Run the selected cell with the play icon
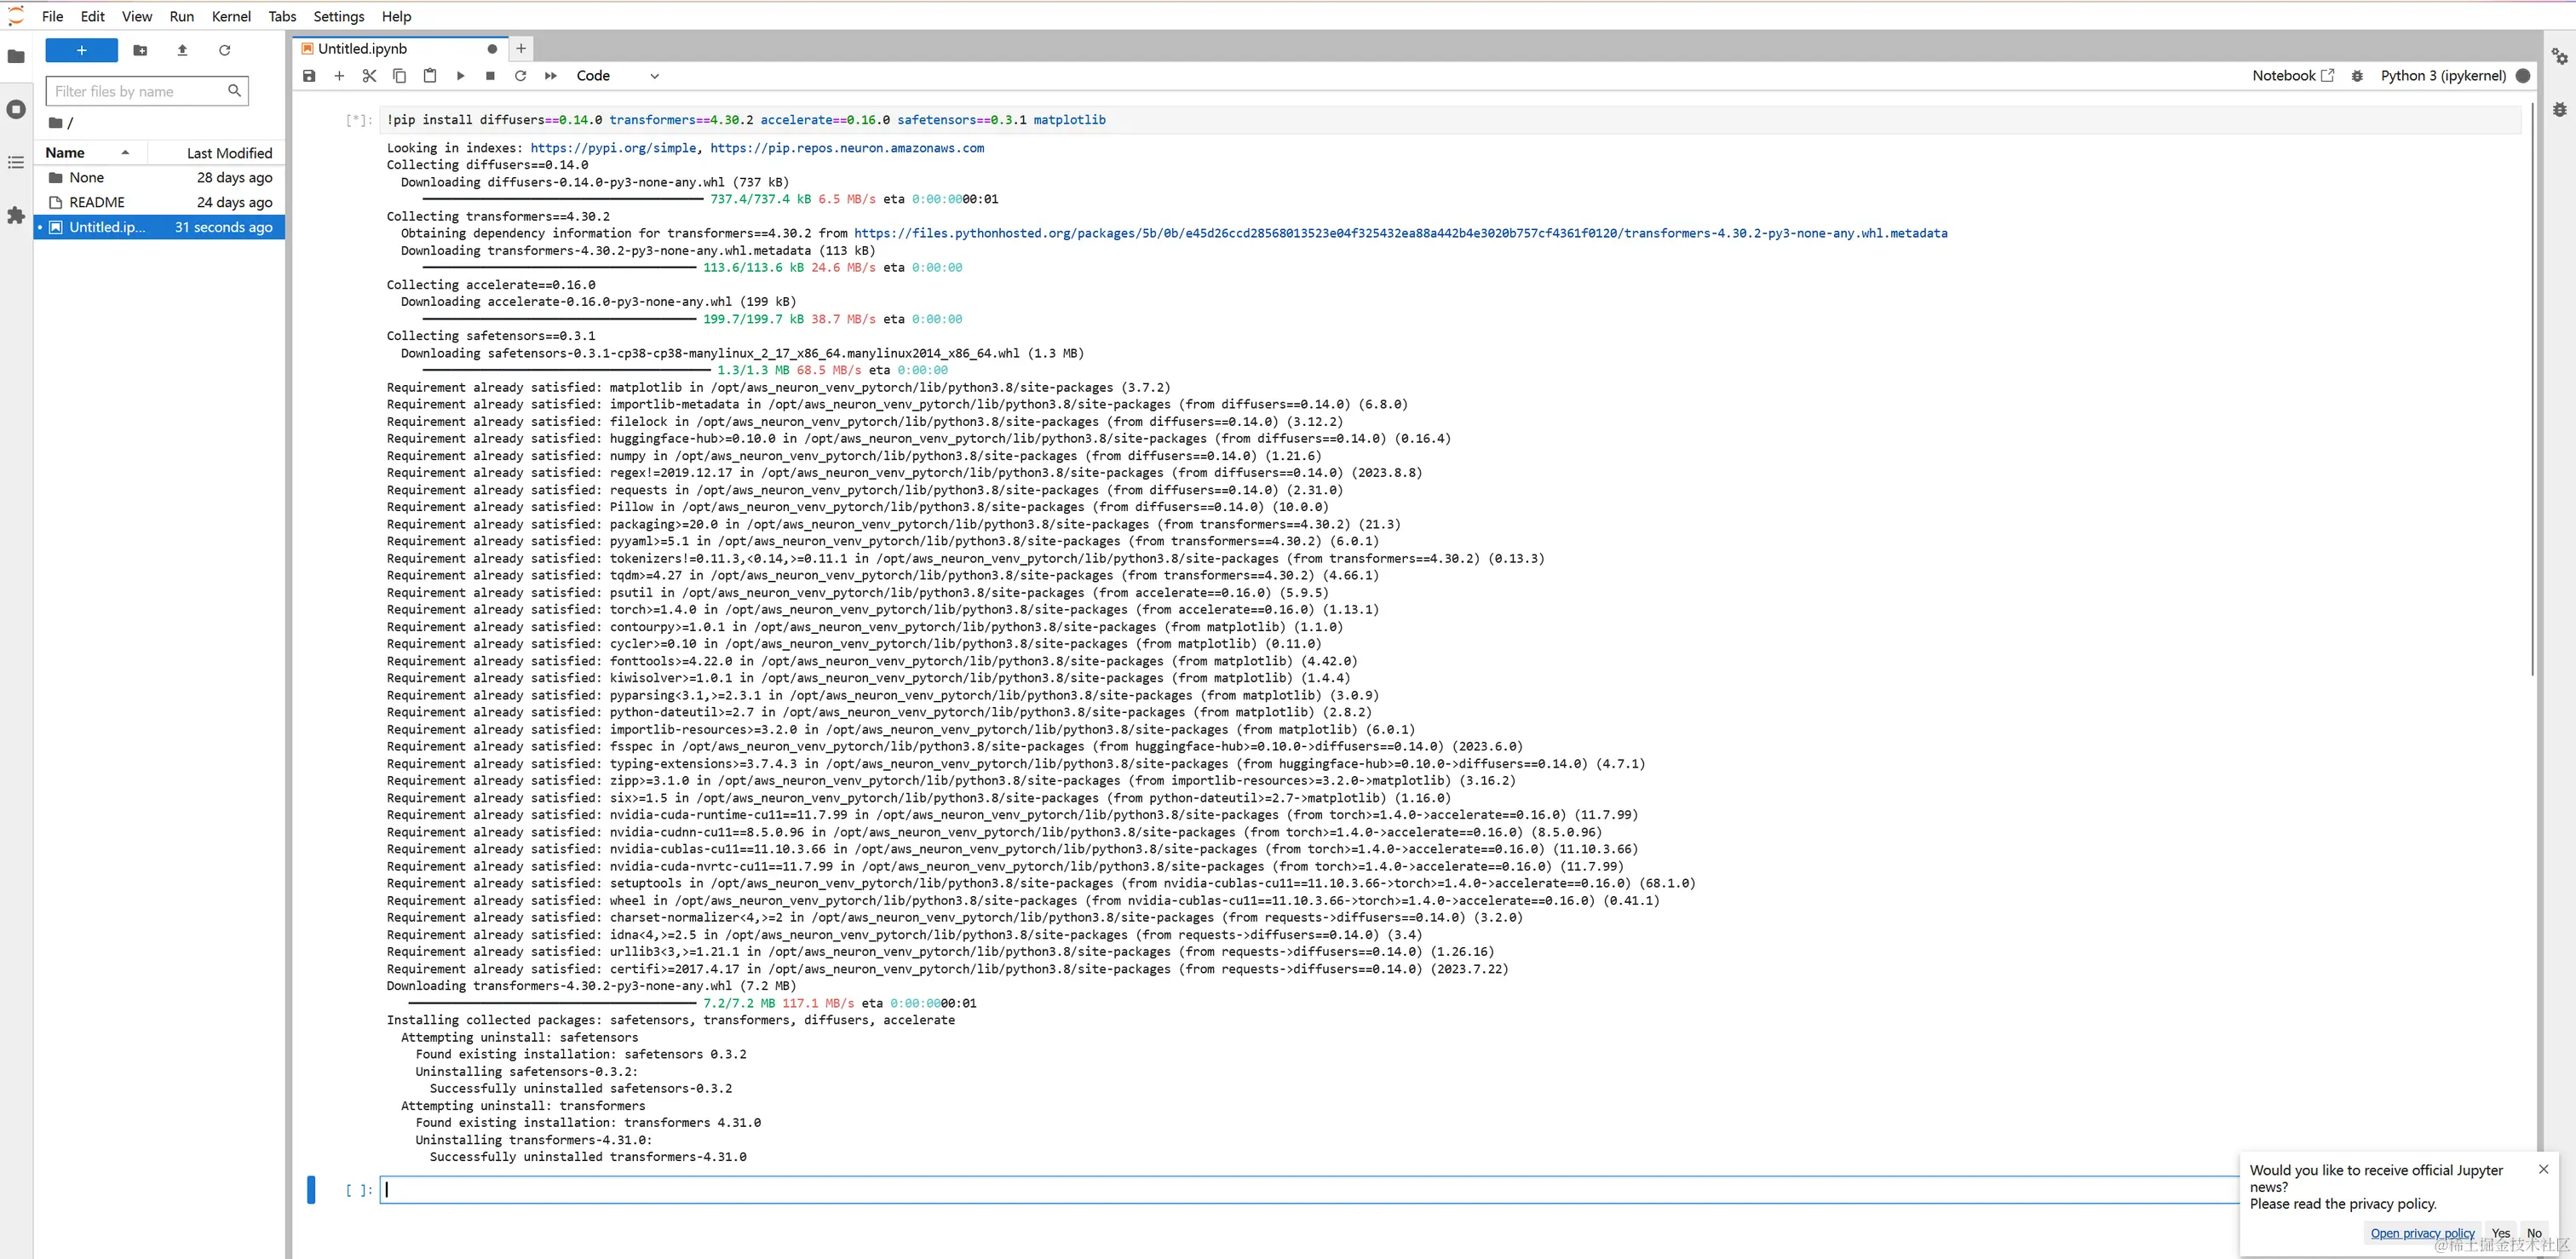 (460, 76)
